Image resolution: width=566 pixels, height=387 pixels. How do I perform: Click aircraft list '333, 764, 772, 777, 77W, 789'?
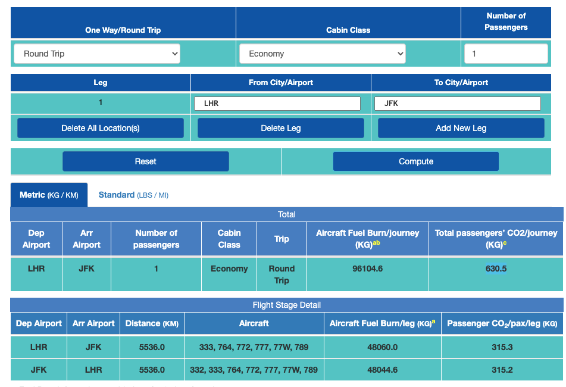tap(254, 347)
